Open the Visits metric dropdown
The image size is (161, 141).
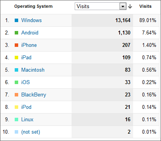(101, 6)
